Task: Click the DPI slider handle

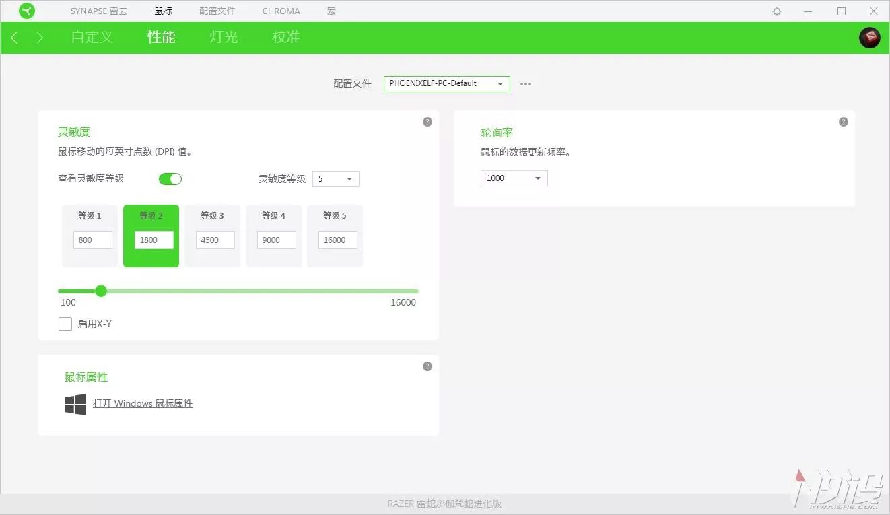Action: click(101, 291)
